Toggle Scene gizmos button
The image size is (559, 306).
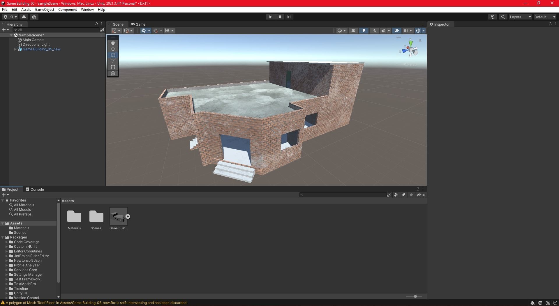(418, 31)
